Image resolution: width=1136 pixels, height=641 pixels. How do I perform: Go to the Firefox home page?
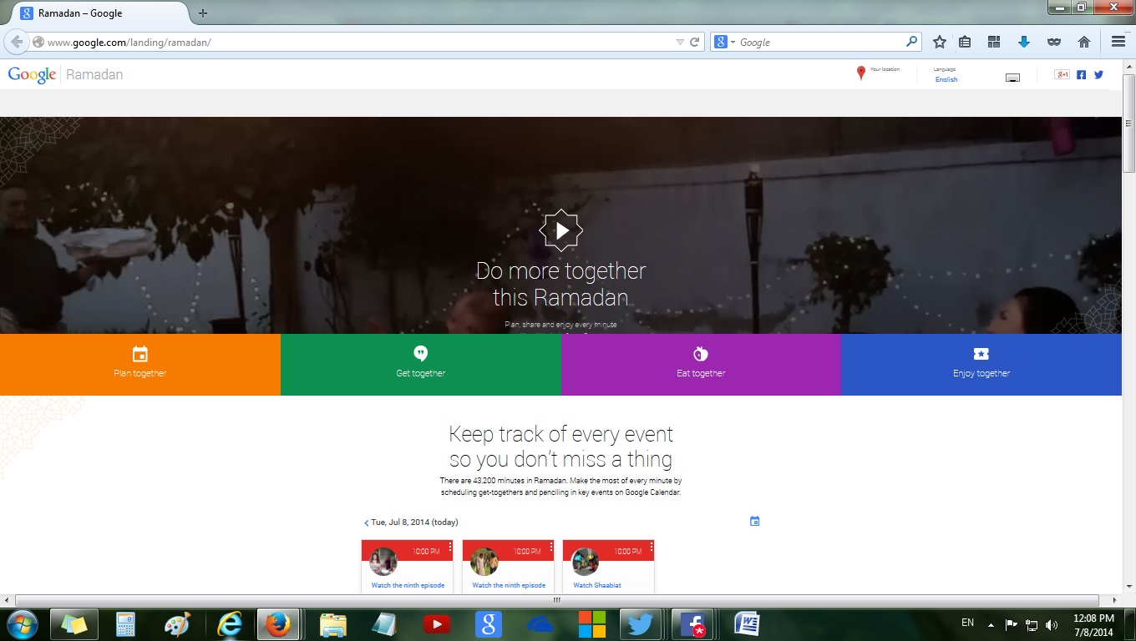tap(1084, 42)
